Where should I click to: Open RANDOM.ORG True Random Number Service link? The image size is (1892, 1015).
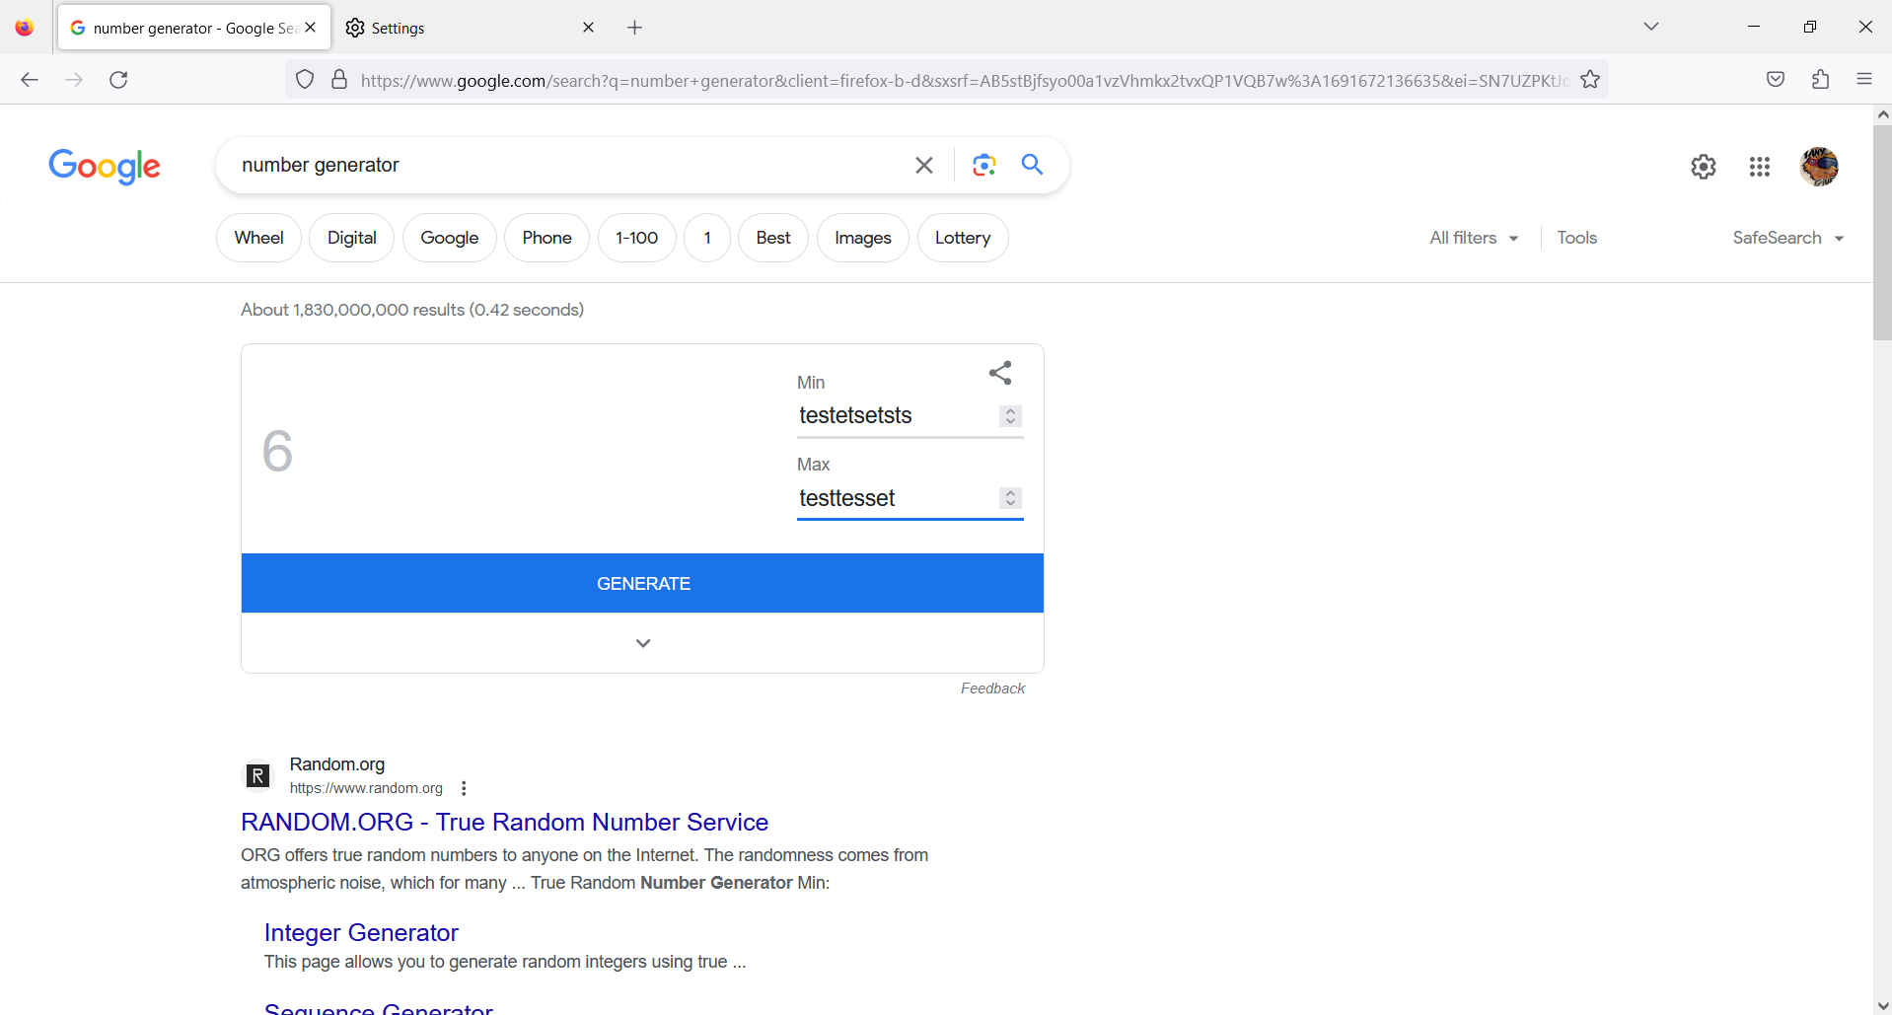[504, 822]
